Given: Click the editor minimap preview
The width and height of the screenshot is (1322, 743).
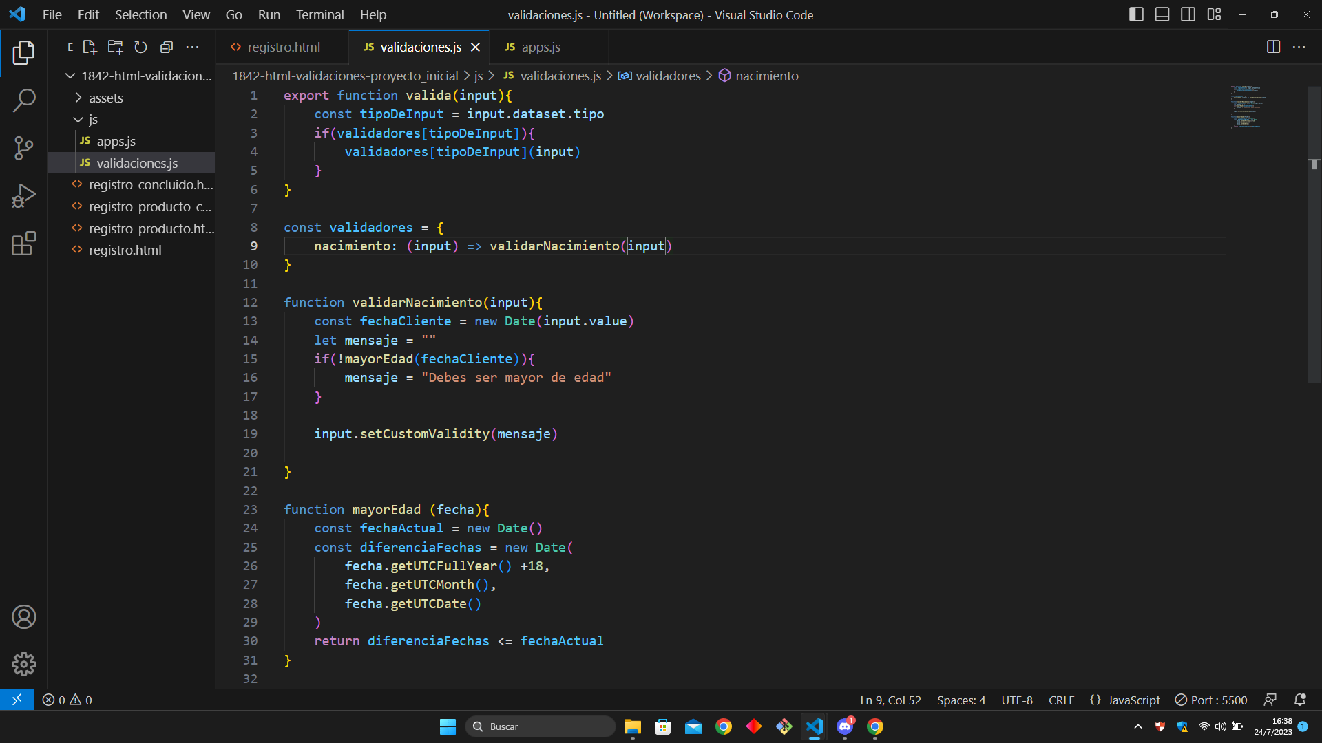Looking at the screenshot, I should [x=1248, y=107].
